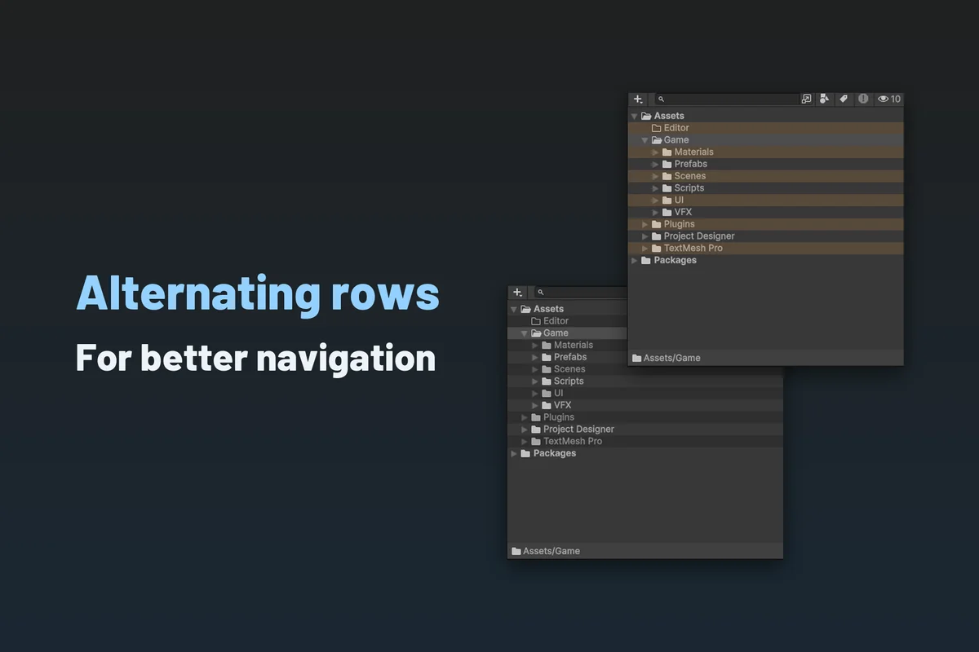
Task: Select the Scenes label in the gray-striped panel
Action: [569, 369]
